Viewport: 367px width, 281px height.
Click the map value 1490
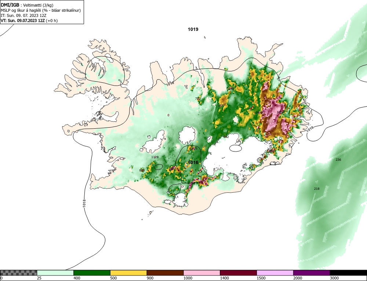point(259,113)
